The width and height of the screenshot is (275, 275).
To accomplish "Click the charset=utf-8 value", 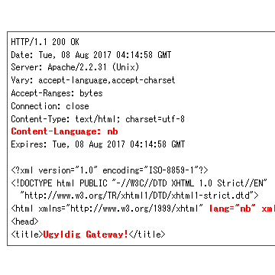I will click(x=155, y=119).
